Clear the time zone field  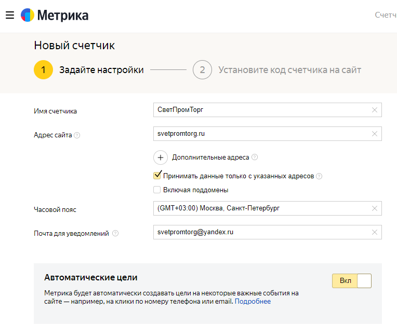point(375,208)
